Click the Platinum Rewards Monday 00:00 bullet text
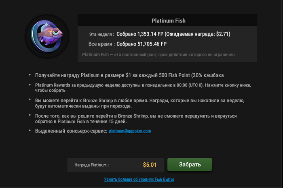This screenshot has height=188, width=283. [143, 88]
